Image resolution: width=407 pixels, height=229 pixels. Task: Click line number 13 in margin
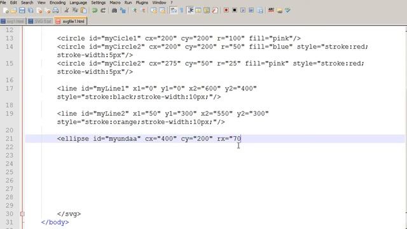(x=10, y=38)
